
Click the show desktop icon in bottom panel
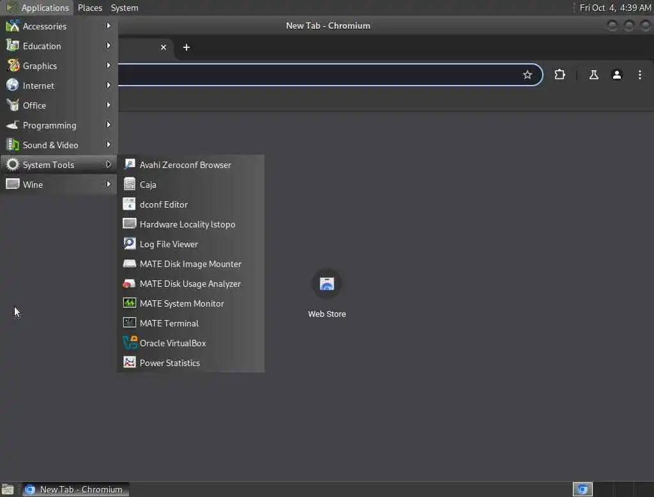click(x=8, y=489)
